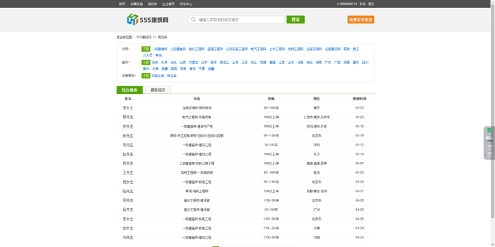Screen dimensions: 495x247
Task: Filter by category 注册咨询师
Action: click(314, 49)
